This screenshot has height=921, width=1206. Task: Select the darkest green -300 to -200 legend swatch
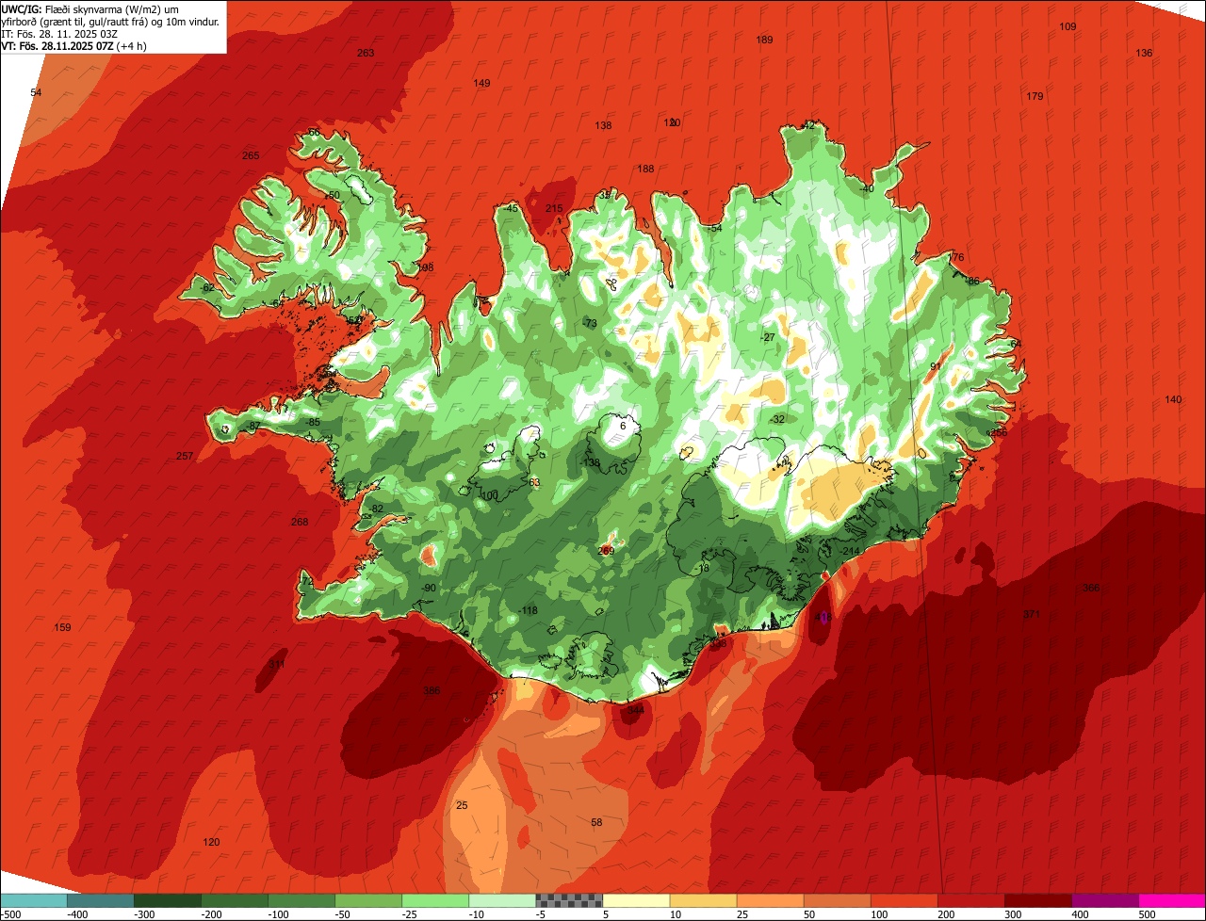point(168,900)
